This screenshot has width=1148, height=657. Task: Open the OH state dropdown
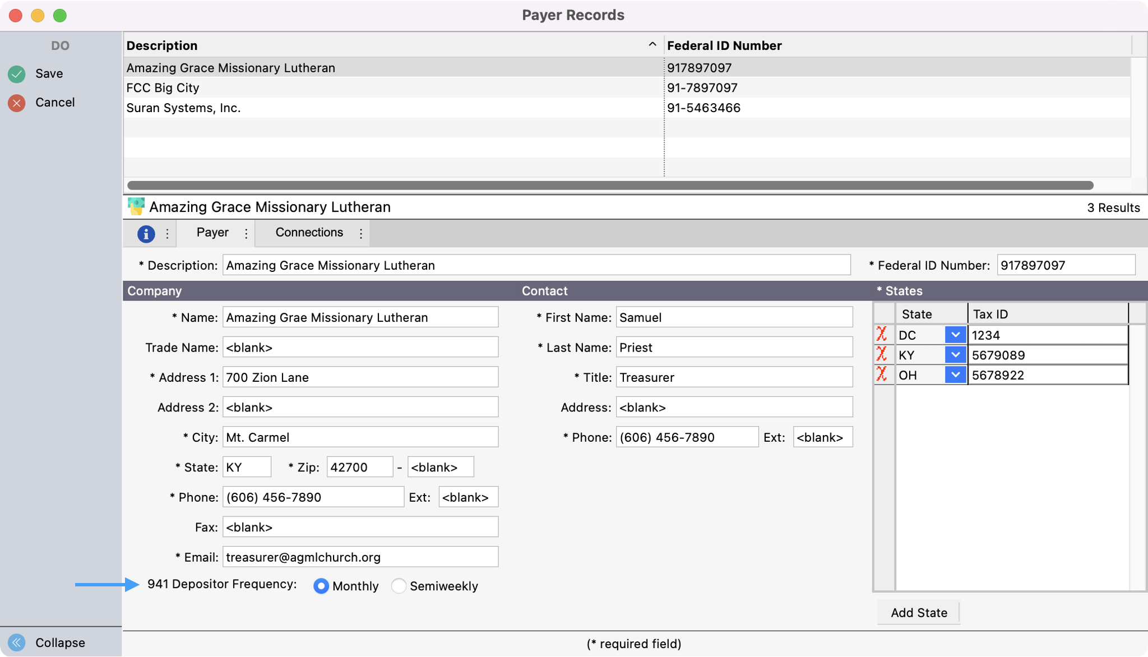coord(955,374)
